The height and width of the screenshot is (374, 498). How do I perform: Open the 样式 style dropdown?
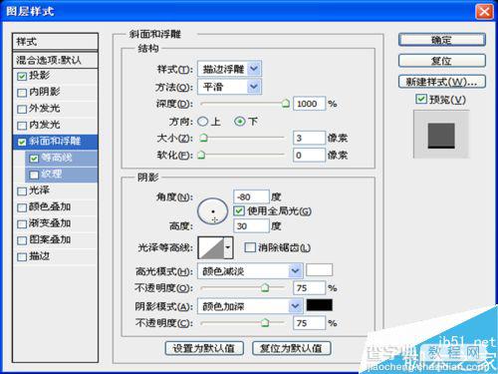click(229, 69)
